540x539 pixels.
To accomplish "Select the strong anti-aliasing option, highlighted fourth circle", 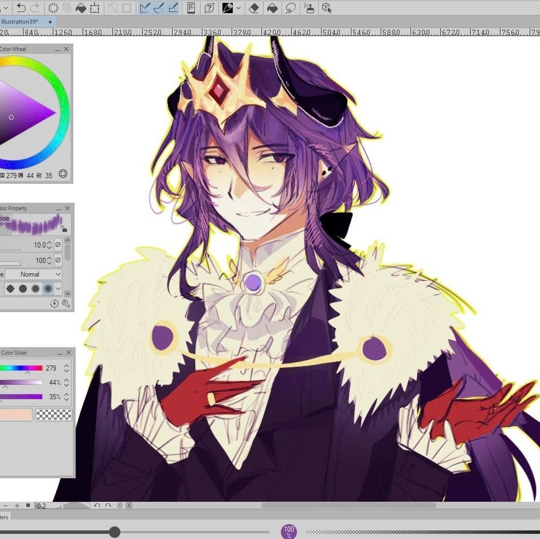I will pos(48,289).
